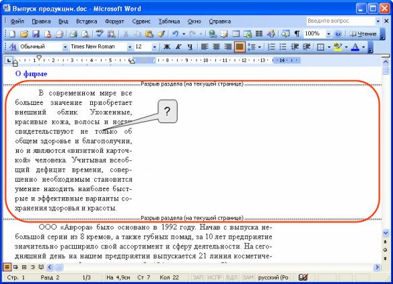393x284 pixels.
Task: Insert table icon in toolbar
Action: (x=236, y=34)
